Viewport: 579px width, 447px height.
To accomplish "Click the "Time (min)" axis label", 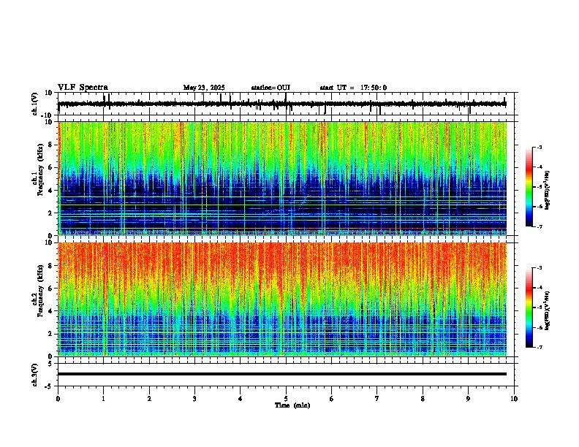I will [x=292, y=405].
